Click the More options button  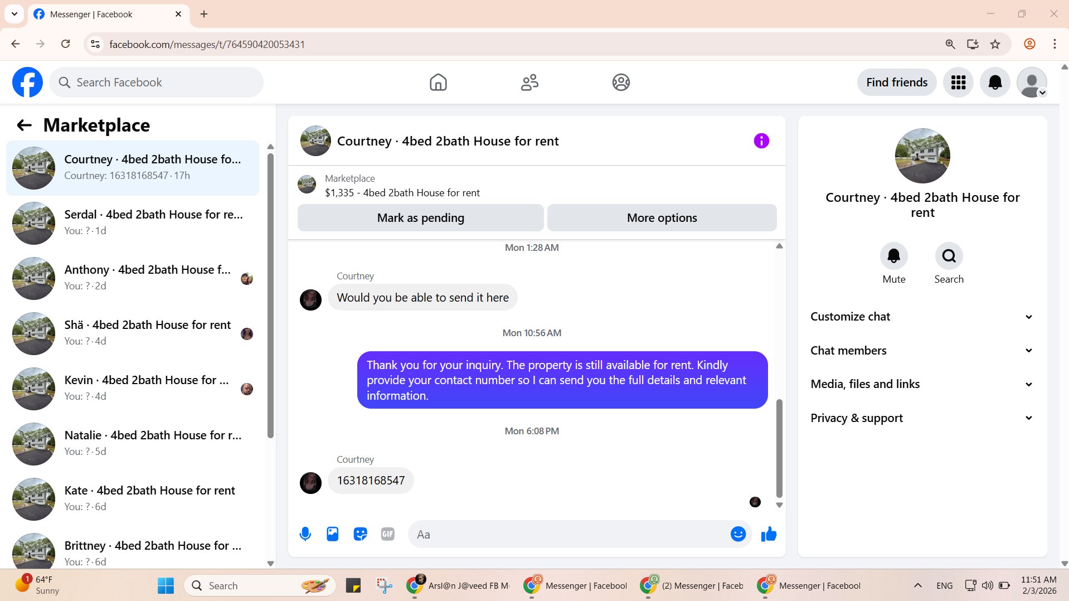662,218
